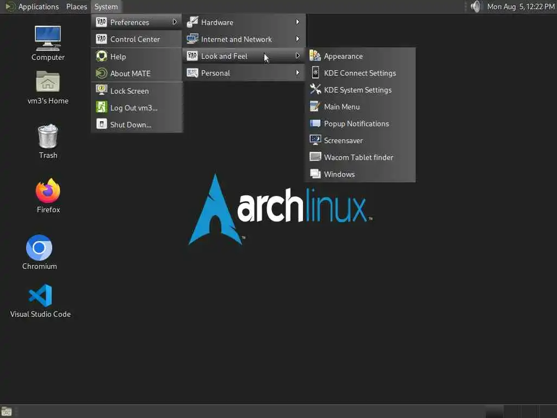The height and width of the screenshot is (418, 557).
Task: Click the KDE System Settings wrench icon
Action: point(315,90)
